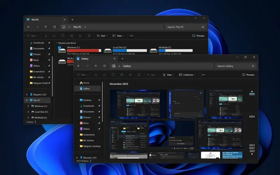The width and height of the screenshot is (280, 175).
Task: Close the This PC tab
Action: tap(64, 20)
